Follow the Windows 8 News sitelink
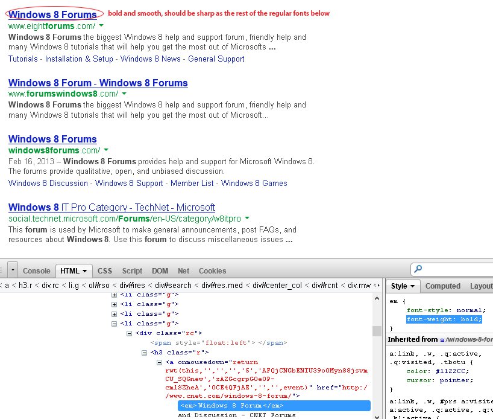This screenshot has width=493, height=419. pos(151,59)
